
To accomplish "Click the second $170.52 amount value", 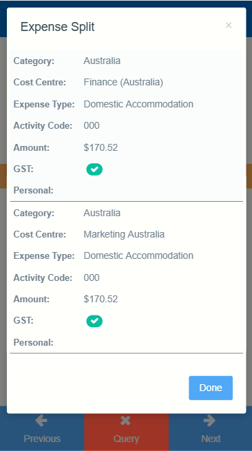I will tap(101, 299).
